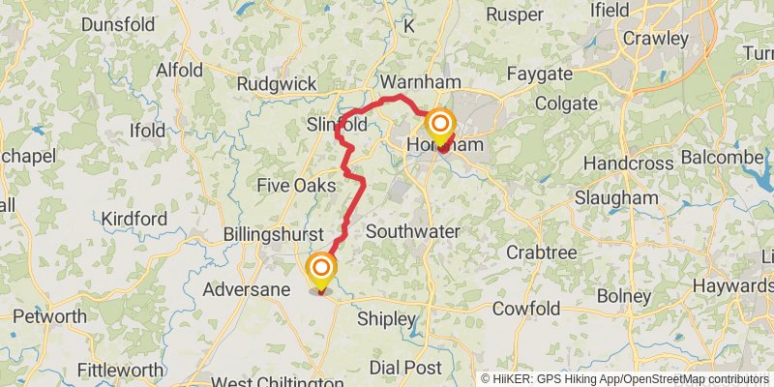Click the trail end marker pin near Adversane
This screenshot has height=387, width=774.
click(321, 272)
